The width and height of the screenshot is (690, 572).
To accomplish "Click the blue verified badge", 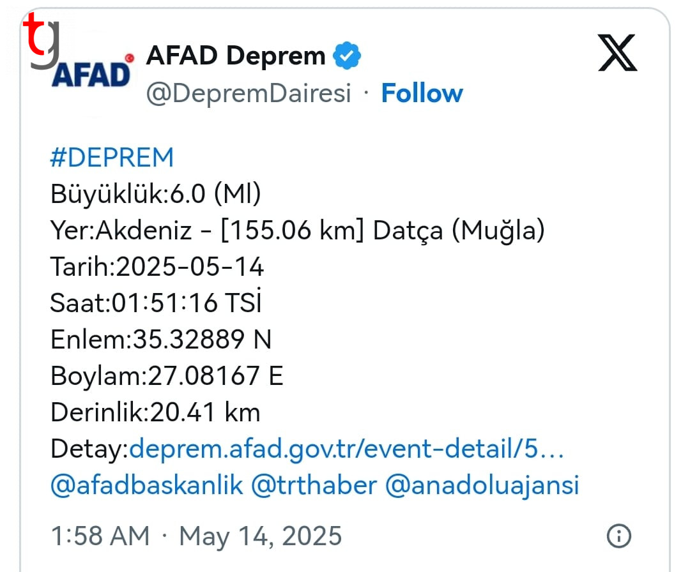I will tap(347, 56).
